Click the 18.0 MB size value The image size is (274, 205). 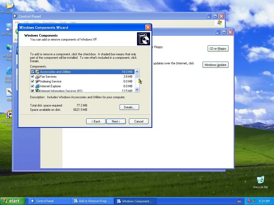pos(127,72)
